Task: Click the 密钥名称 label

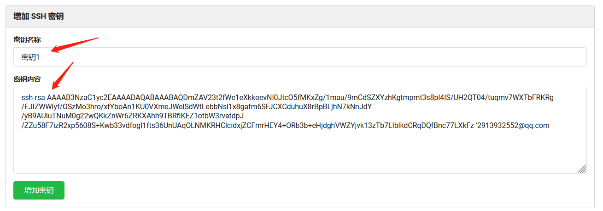Action: [27, 40]
